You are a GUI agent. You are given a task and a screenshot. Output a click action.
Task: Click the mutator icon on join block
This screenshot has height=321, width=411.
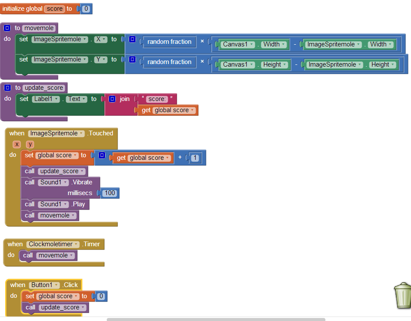click(112, 99)
